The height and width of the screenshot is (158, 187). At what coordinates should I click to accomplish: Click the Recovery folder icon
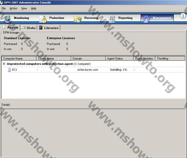(78, 19)
